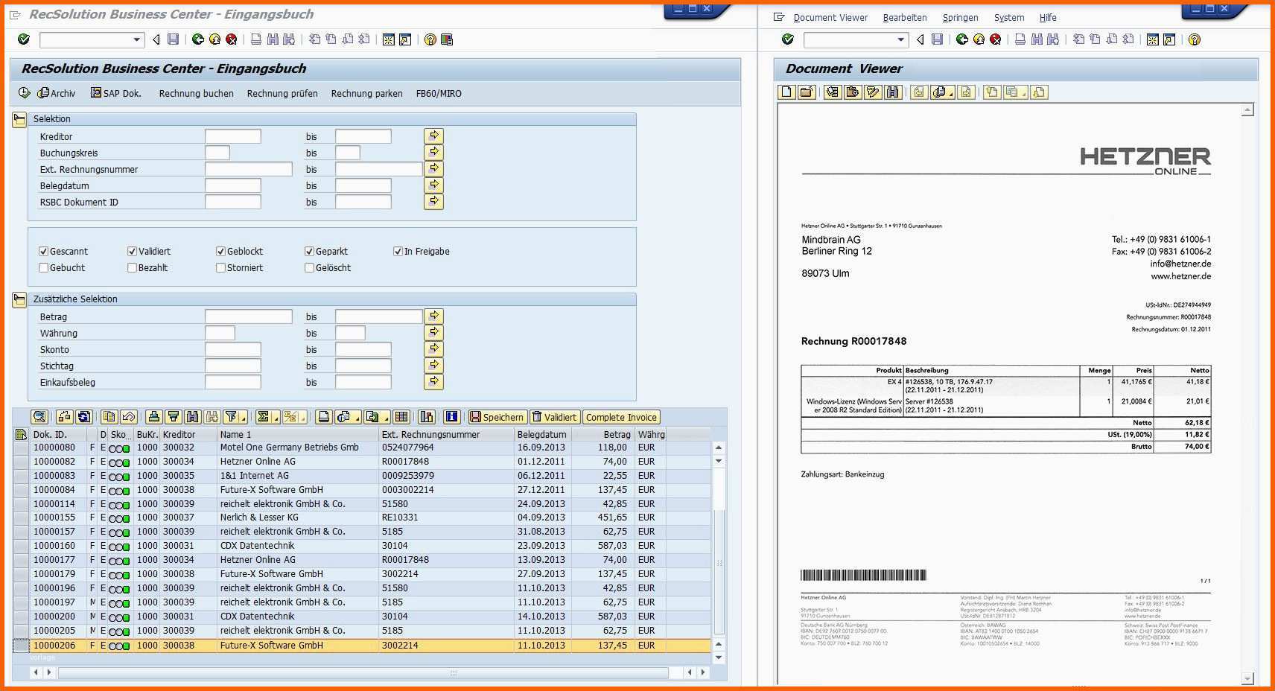Uncheck the Gescannt checkbox
The width and height of the screenshot is (1275, 691).
(x=43, y=252)
